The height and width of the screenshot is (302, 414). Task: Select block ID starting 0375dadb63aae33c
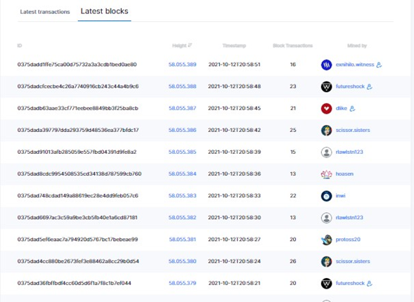click(77, 108)
